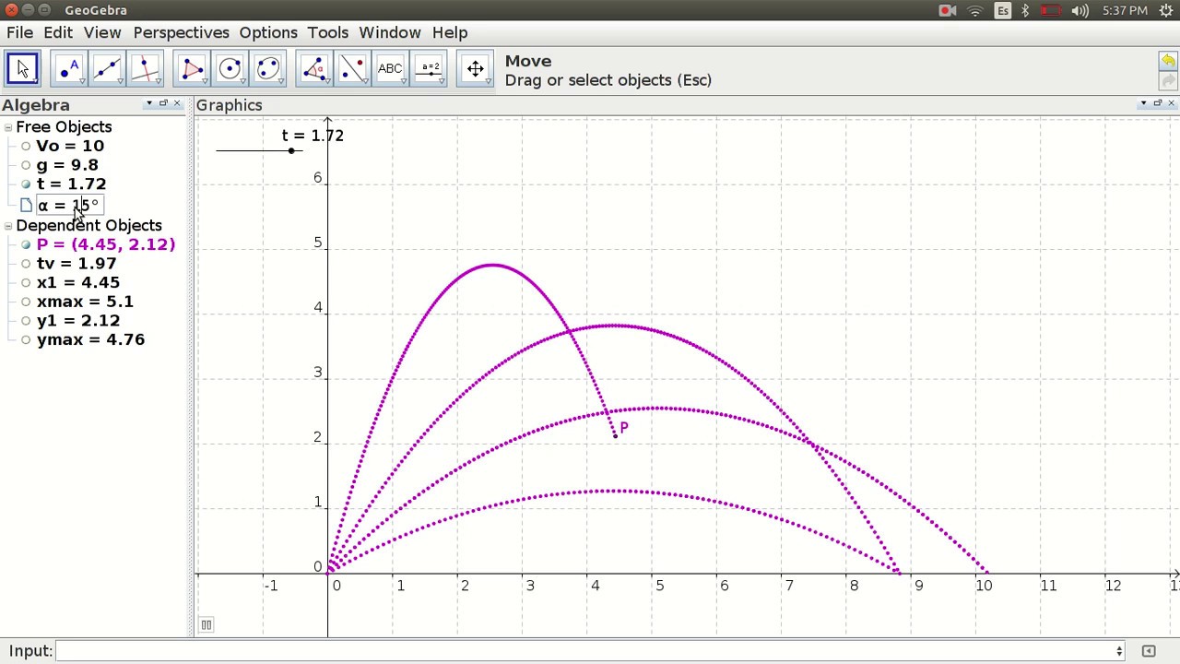Select the Reflect about Line tool
This screenshot has width=1180, height=664.
pos(353,69)
